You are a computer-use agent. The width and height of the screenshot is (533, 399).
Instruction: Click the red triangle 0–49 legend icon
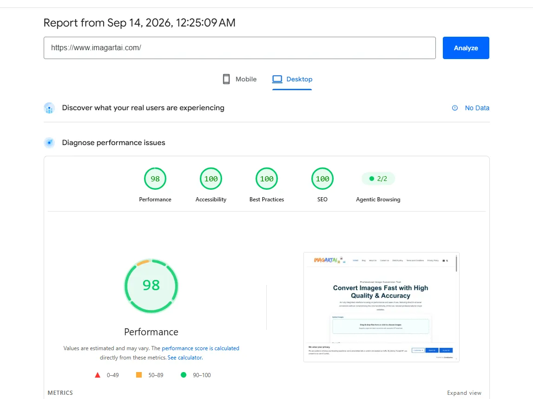point(98,375)
